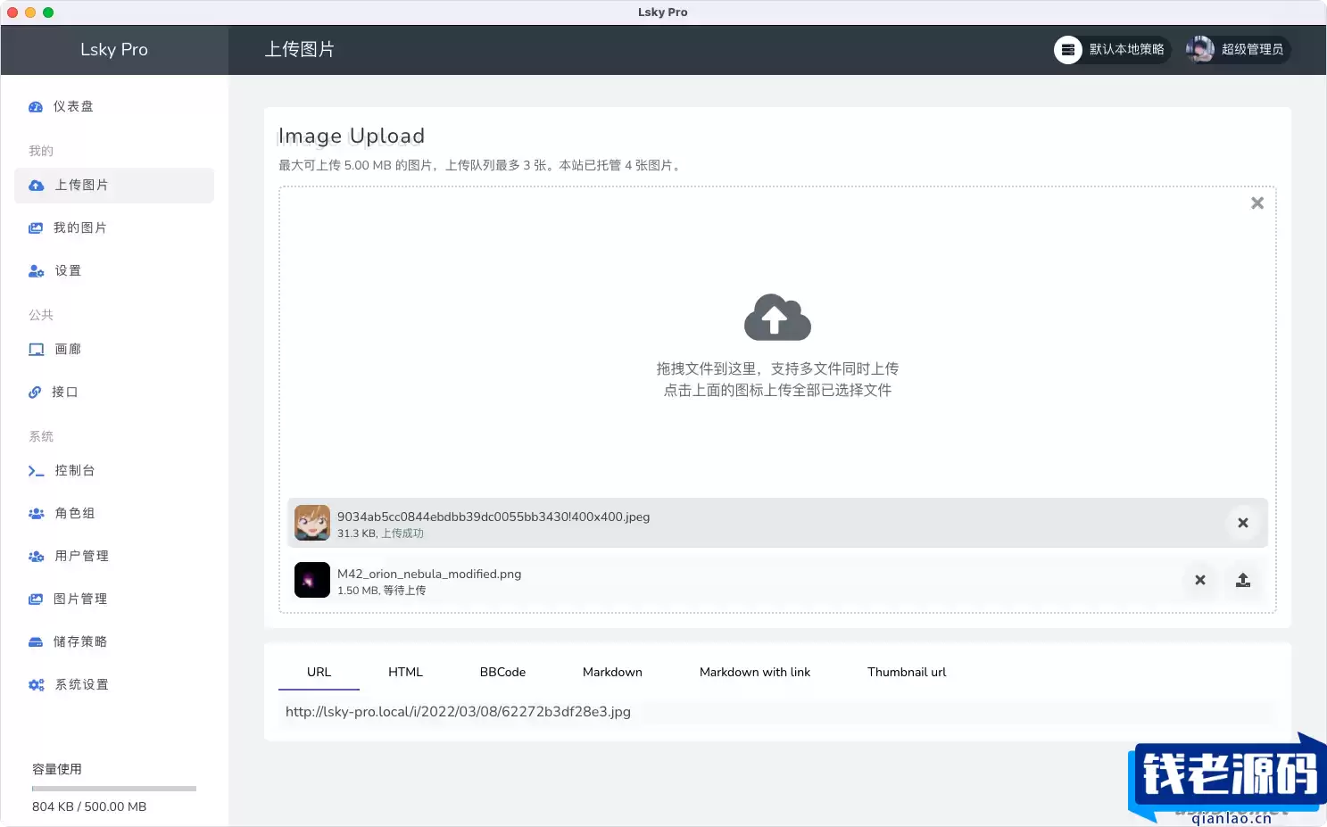Click the M42_orion_nebula_modified.png file name

click(429, 574)
